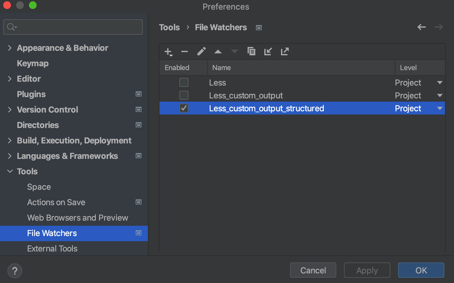The width and height of the screenshot is (454, 283).
Task: Move the selected watcher up with the up-arrow icon
Action: coord(218,51)
